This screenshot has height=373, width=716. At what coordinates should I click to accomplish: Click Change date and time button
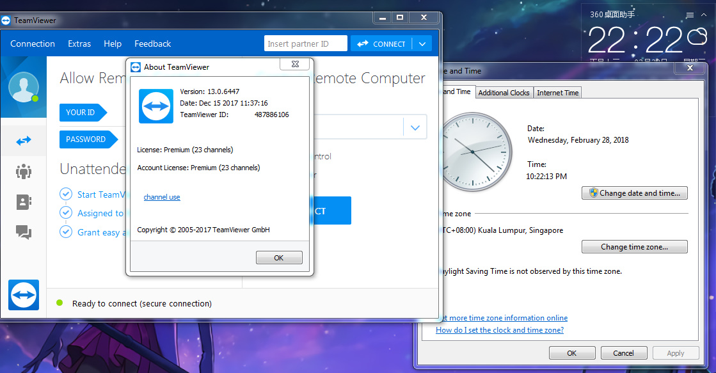pyautogui.click(x=634, y=193)
